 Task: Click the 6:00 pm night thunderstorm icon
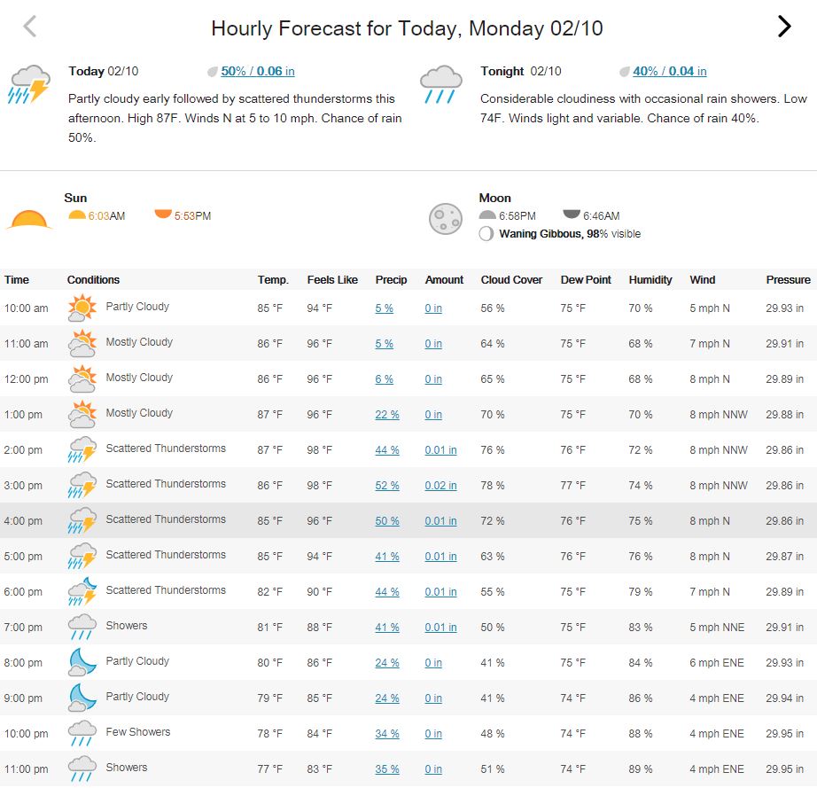click(82, 591)
